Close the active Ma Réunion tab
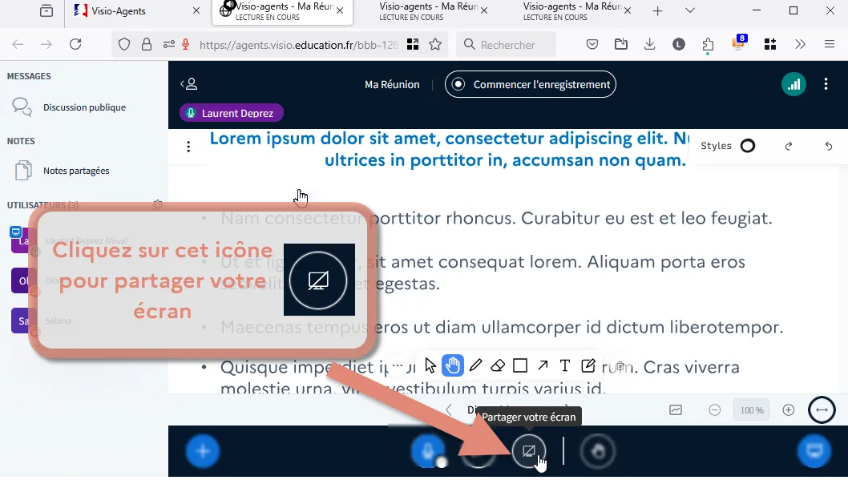This screenshot has height=480, width=848. tap(340, 10)
